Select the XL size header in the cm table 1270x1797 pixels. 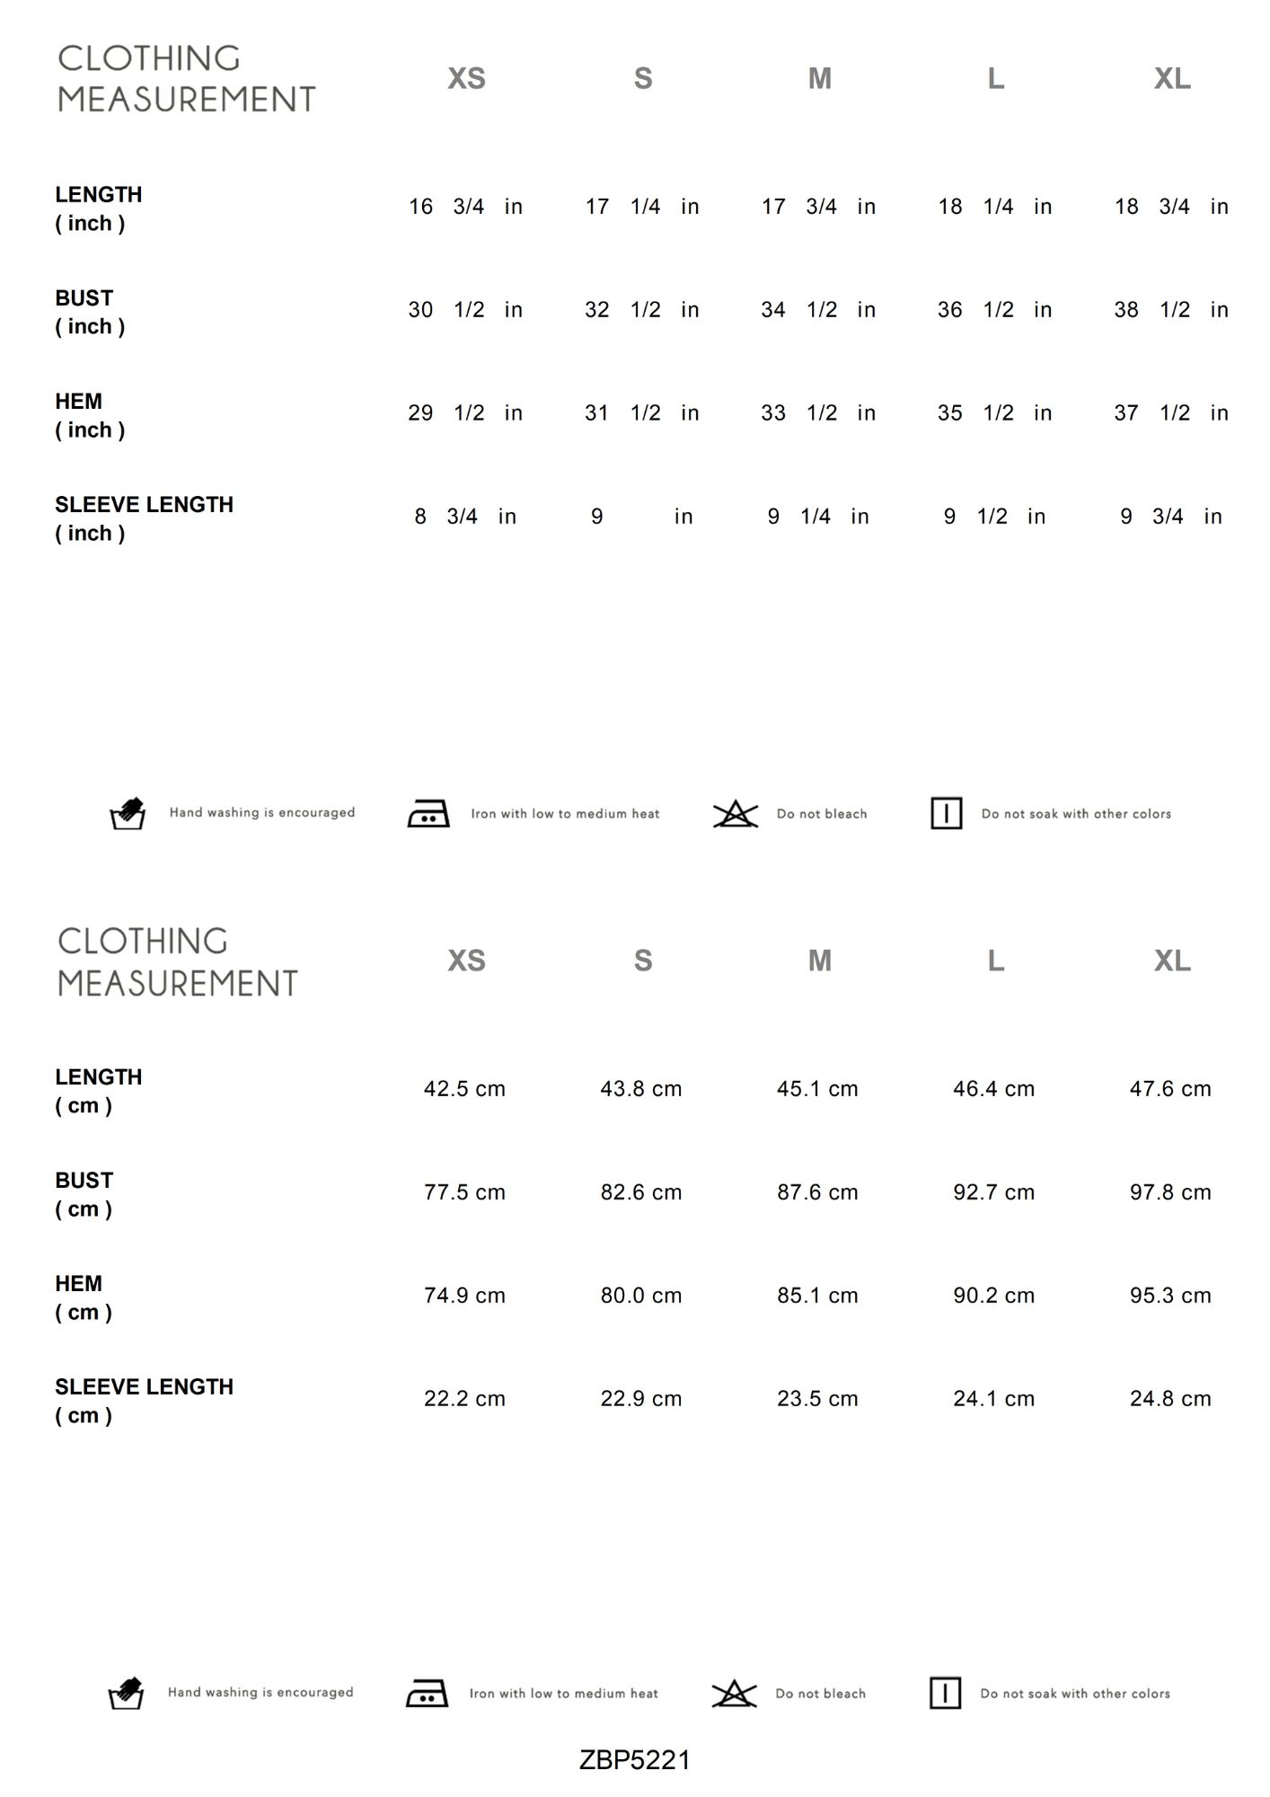coord(1172,961)
